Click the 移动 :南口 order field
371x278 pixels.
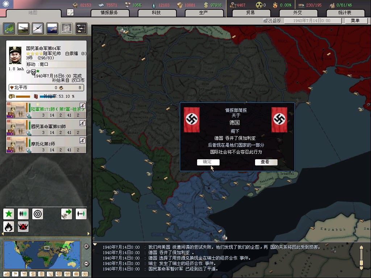[56, 64]
